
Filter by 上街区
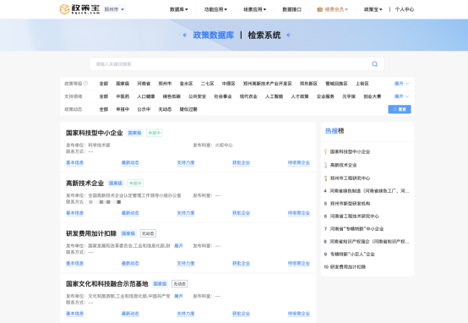coord(362,84)
